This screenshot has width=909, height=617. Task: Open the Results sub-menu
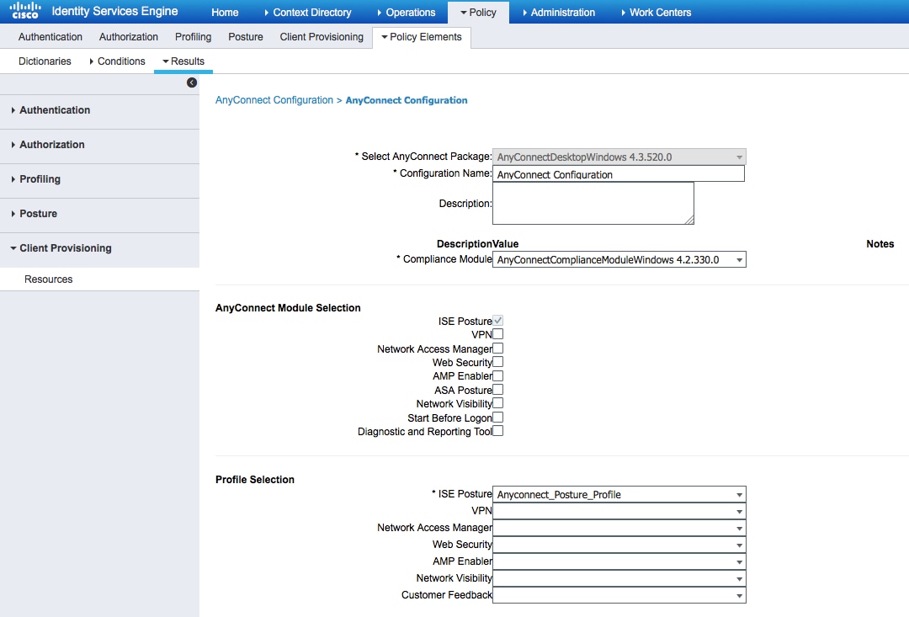pyautogui.click(x=183, y=61)
